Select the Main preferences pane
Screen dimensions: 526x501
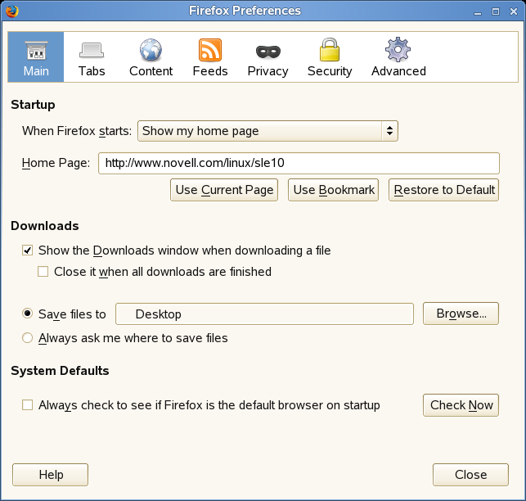36,57
